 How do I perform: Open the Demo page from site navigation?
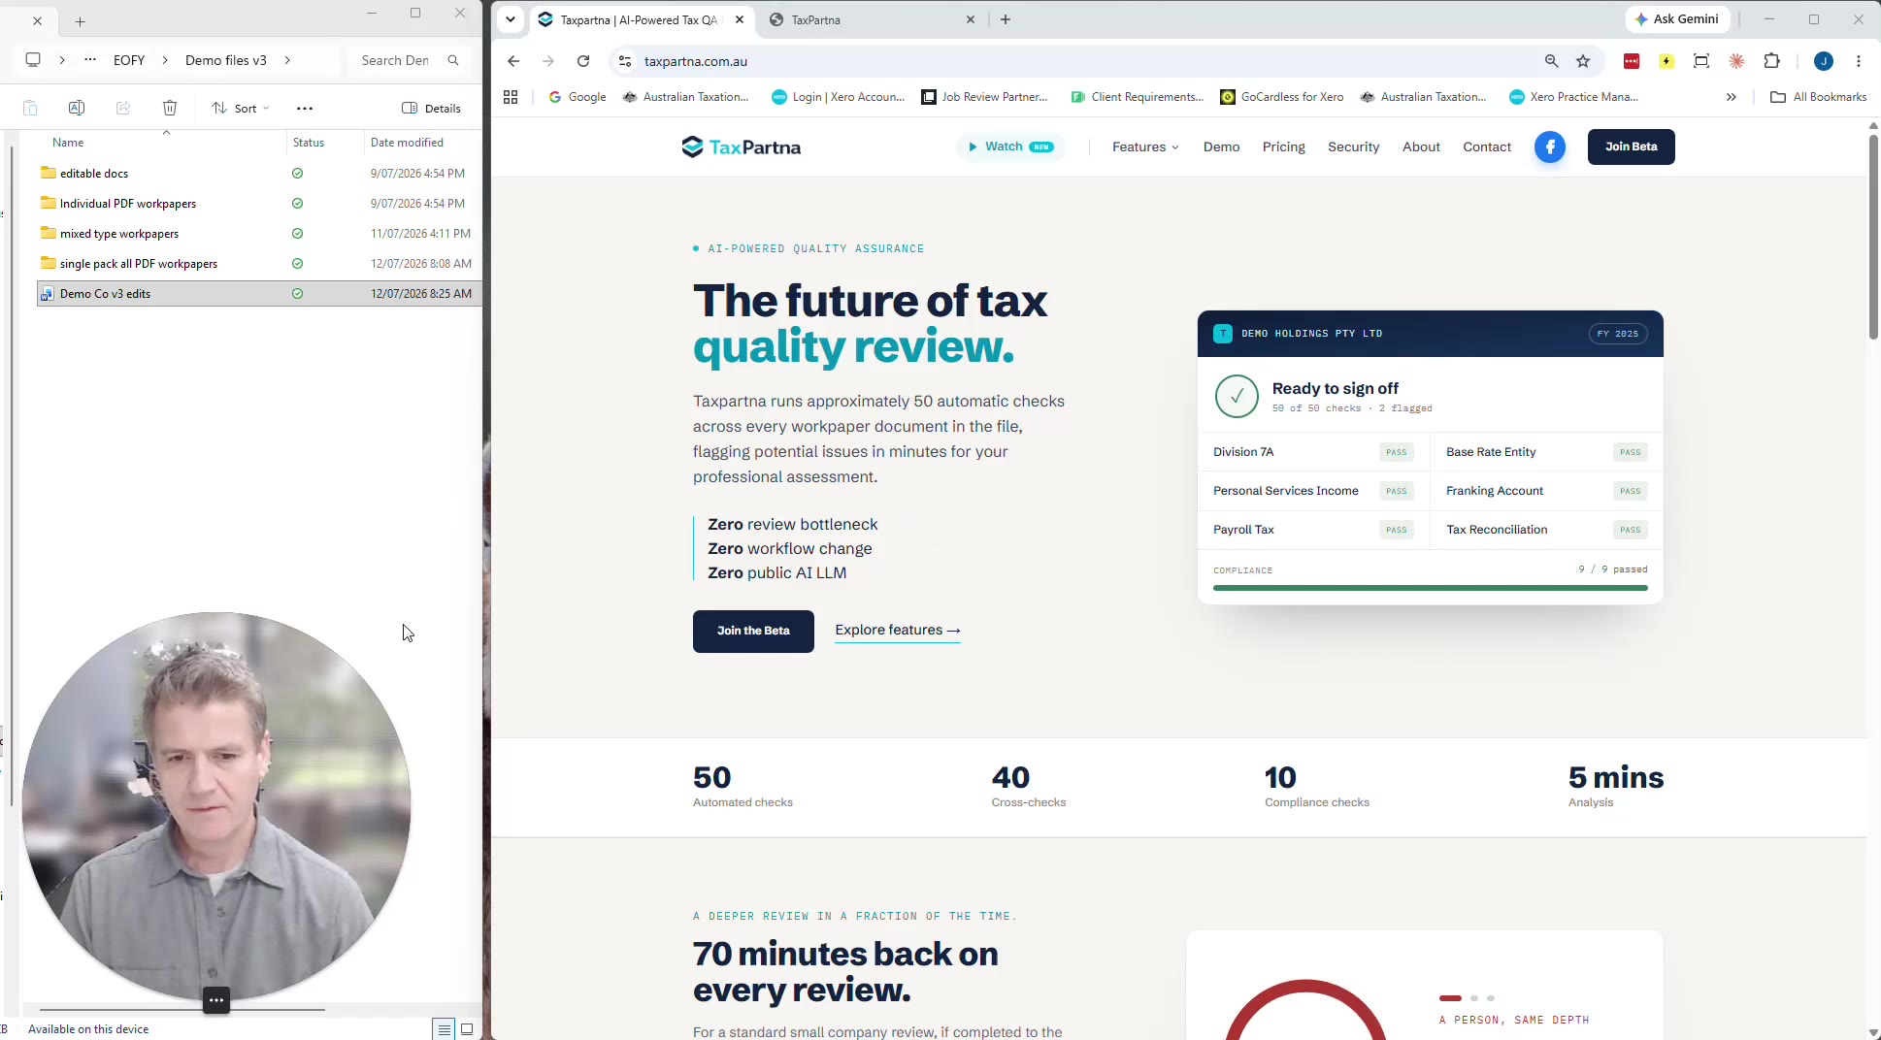pyautogui.click(x=1221, y=146)
